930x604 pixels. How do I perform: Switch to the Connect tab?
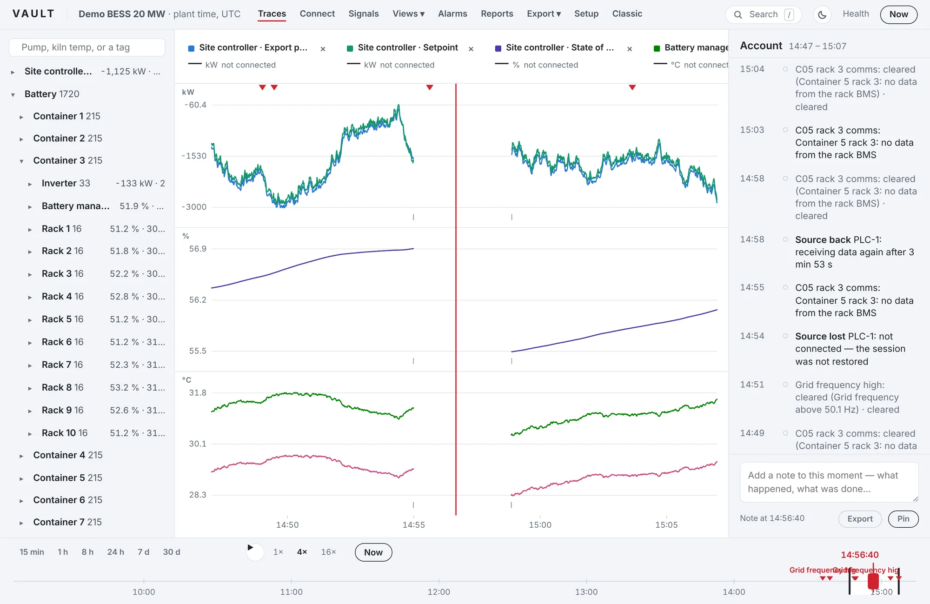pos(317,14)
